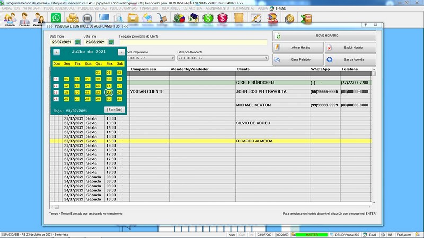Open the Fornece (suppliers) toolbar icon
The width and height of the screenshot is (424, 238).
pos(24,19)
